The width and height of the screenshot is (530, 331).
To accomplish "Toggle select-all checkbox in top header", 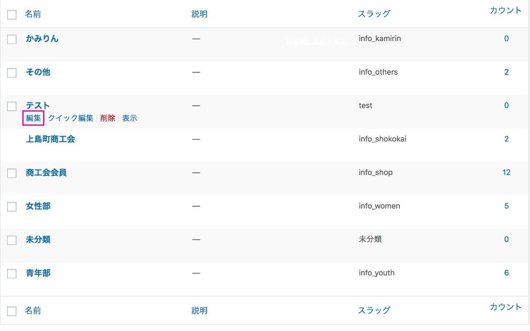I will [x=12, y=15].
